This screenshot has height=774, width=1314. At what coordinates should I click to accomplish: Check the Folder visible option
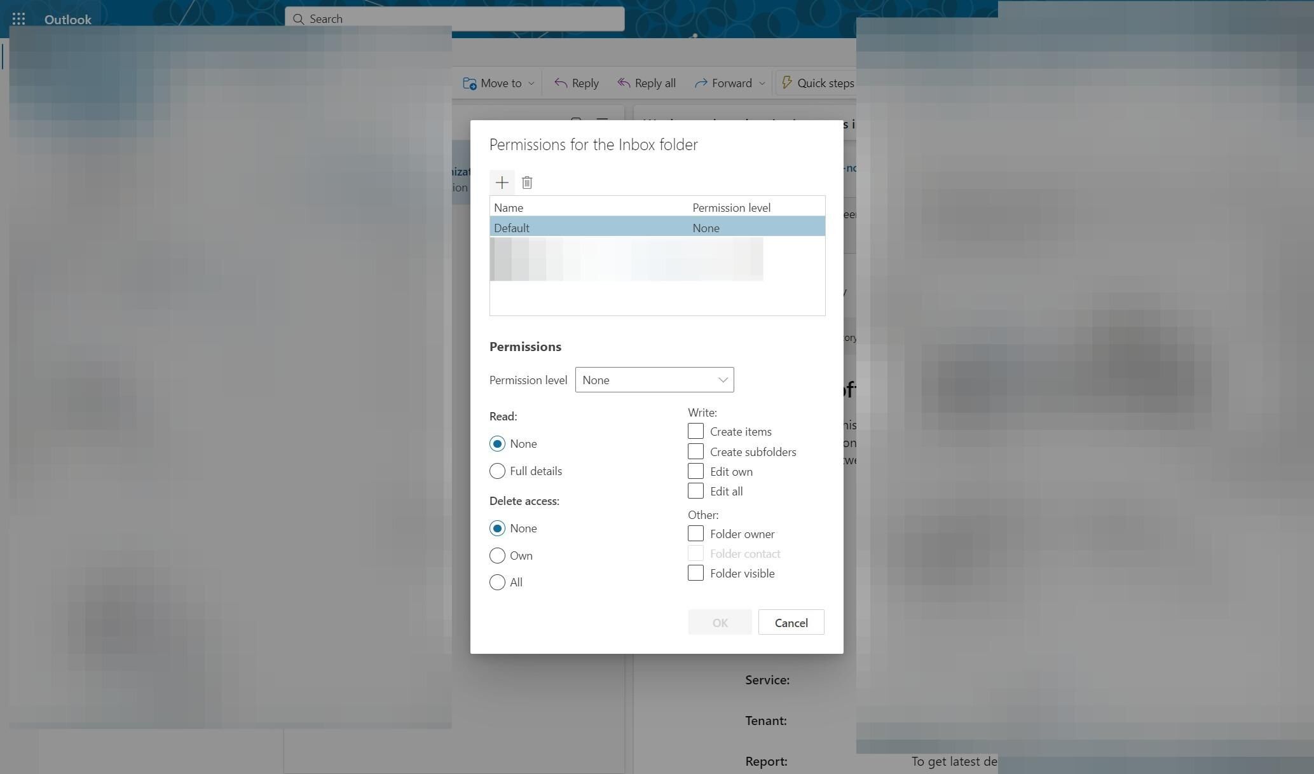click(x=695, y=573)
